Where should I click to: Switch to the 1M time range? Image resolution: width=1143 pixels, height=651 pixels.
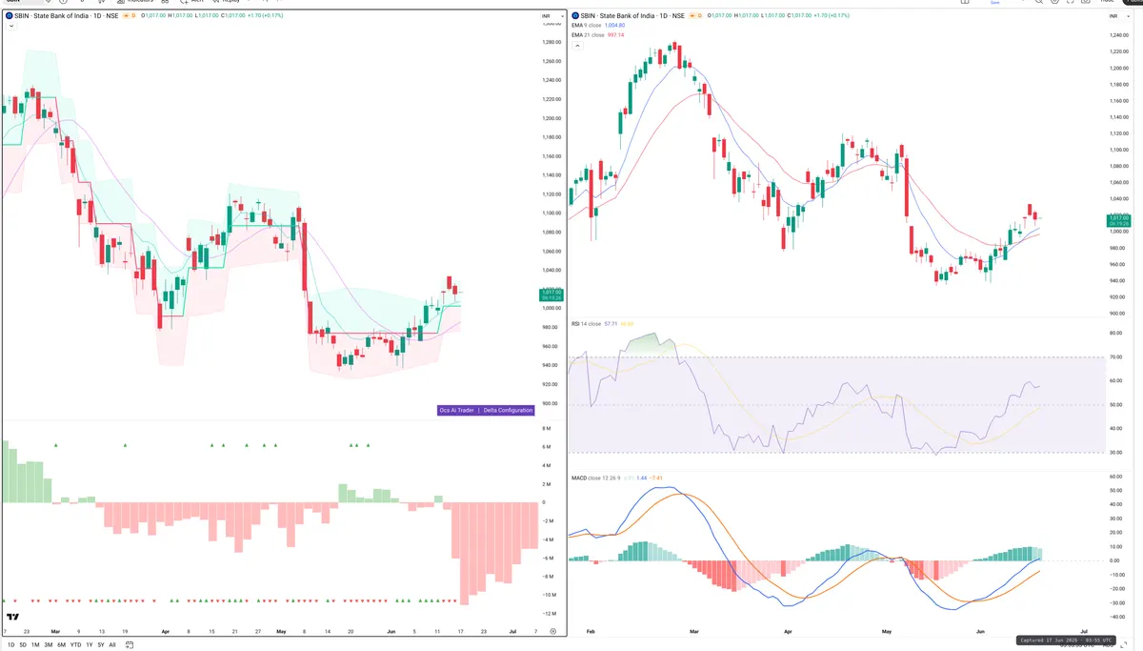35,645
